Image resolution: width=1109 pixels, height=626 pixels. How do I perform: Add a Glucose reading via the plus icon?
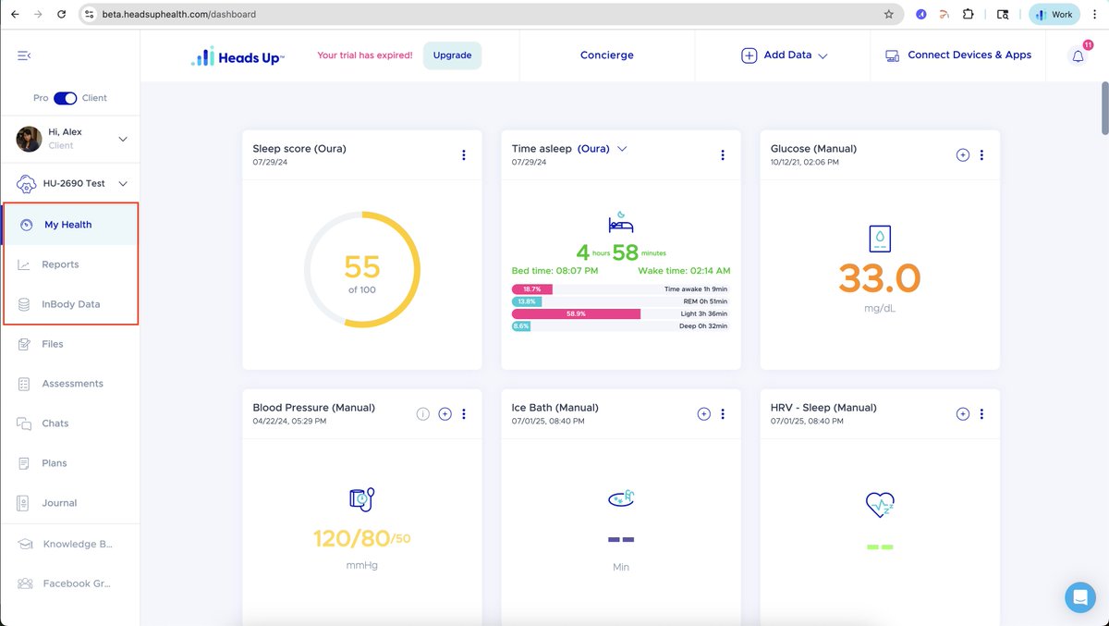point(962,154)
